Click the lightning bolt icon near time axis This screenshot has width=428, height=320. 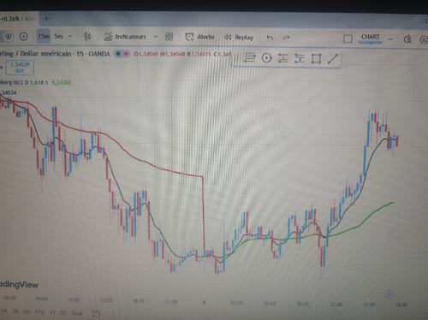click(389, 294)
